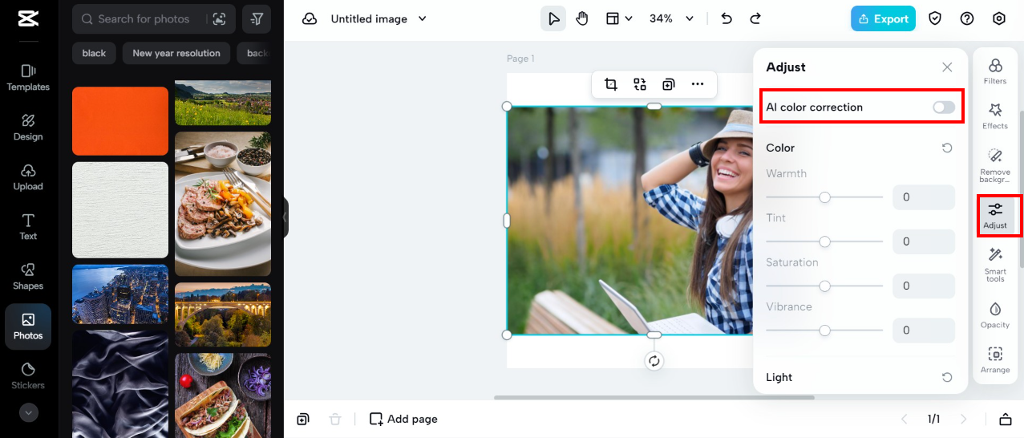1024x438 pixels.
Task: Open the Photos sidebar panel
Action: pos(28,326)
